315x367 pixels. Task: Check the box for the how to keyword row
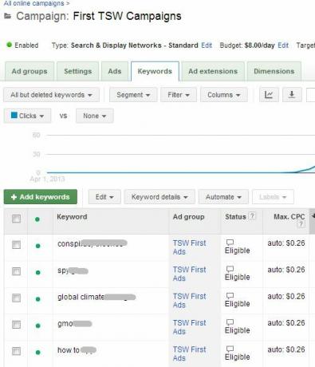pyautogui.click(x=16, y=351)
